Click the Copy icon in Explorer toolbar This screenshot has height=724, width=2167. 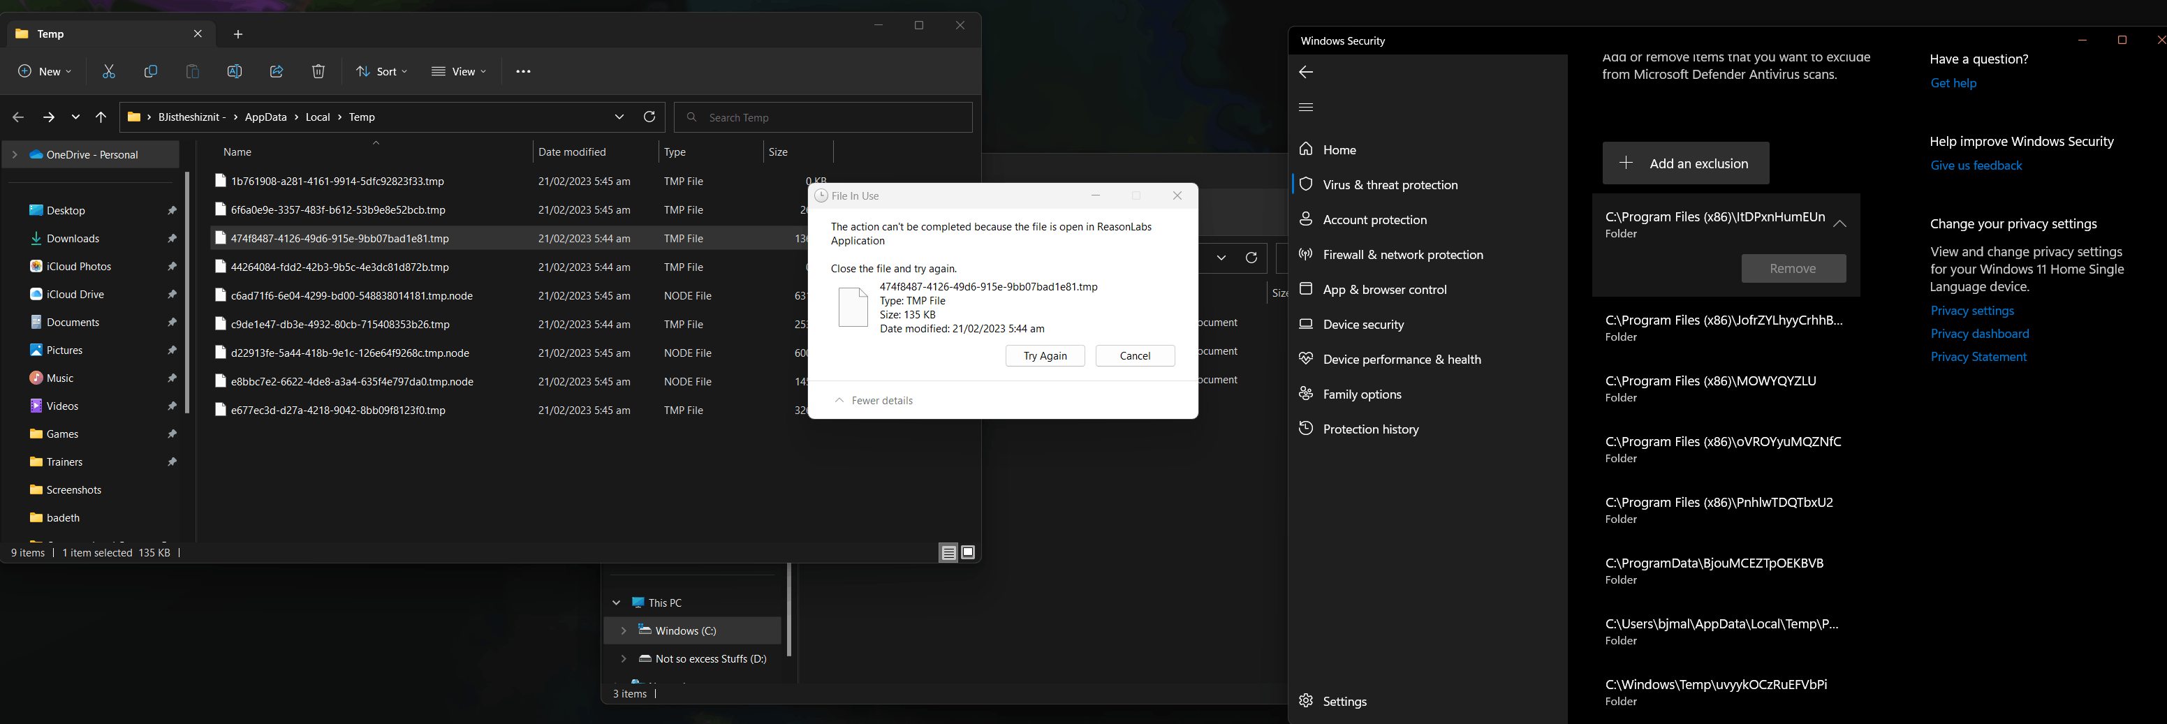coord(151,71)
